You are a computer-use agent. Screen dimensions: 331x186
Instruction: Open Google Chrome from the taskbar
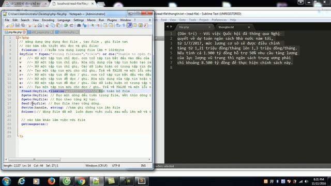(81, 181)
